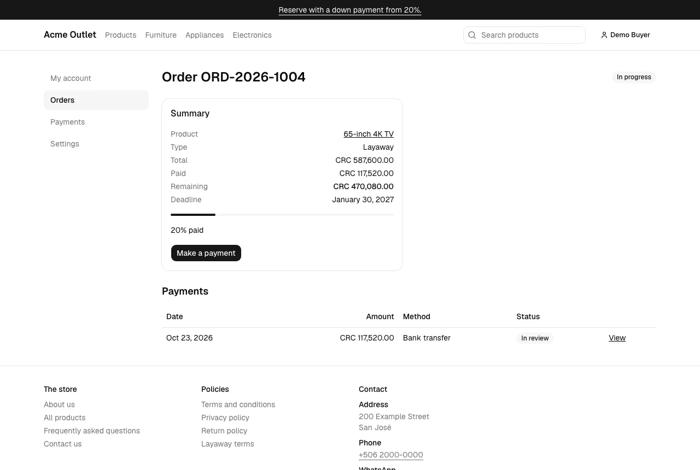Open the Contact us footer link
The width and height of the screenshot is (700, 470).
point(62,444)
